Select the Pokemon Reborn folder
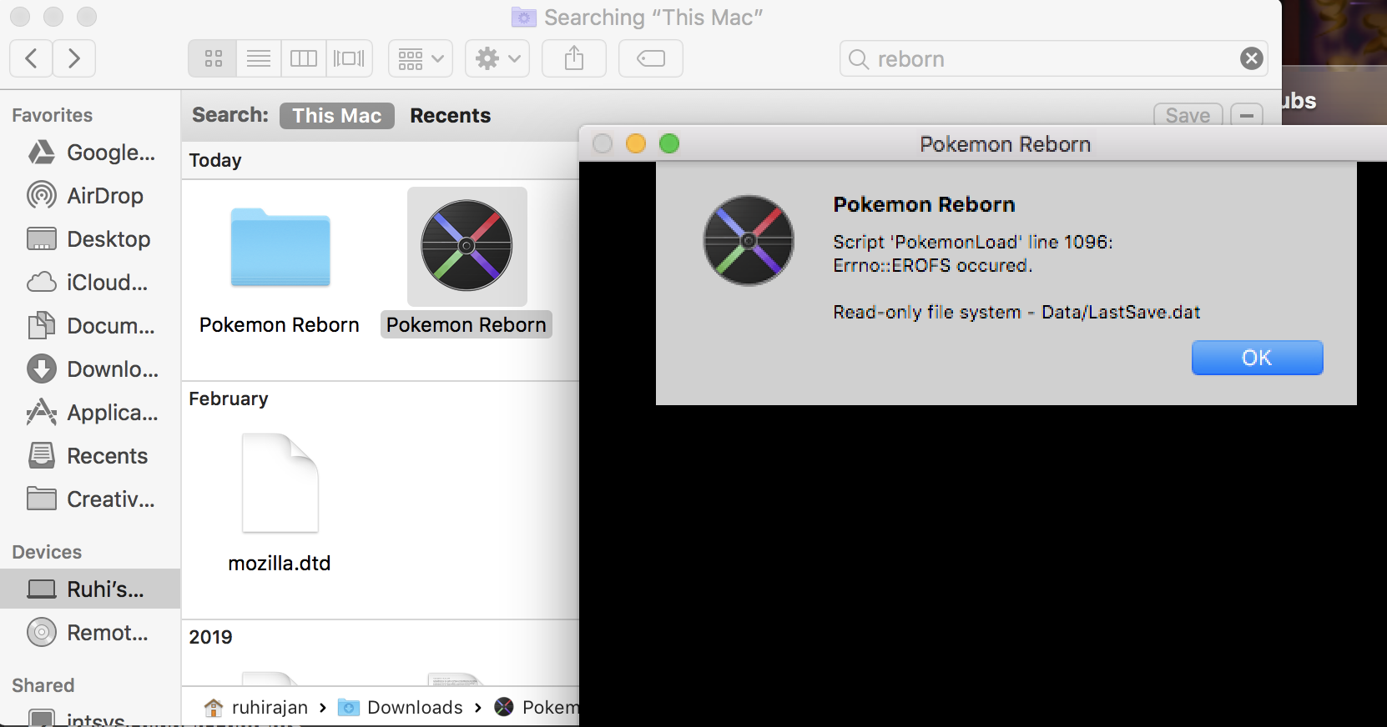1387x727 pixels. point(280,248)
